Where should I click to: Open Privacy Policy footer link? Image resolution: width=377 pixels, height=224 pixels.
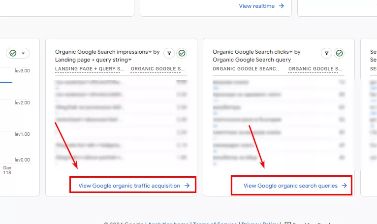[260, 223]
